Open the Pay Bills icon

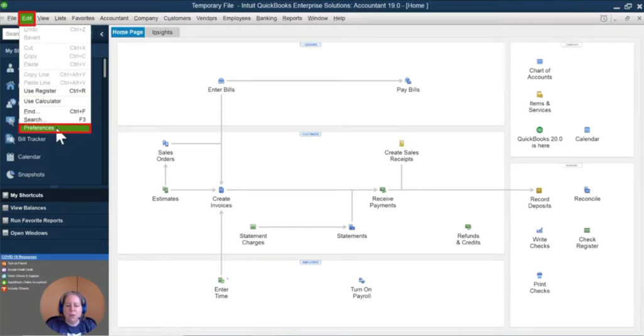(x=408, y=81)
